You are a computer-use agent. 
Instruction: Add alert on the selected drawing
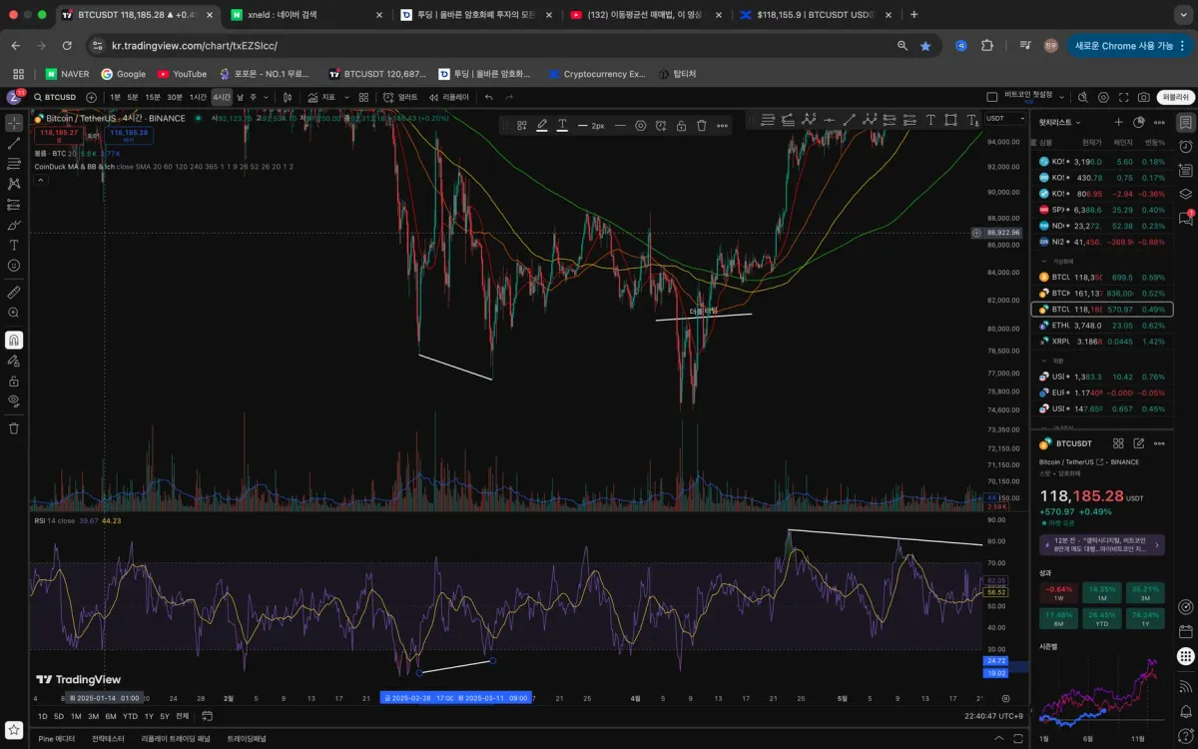661,125
